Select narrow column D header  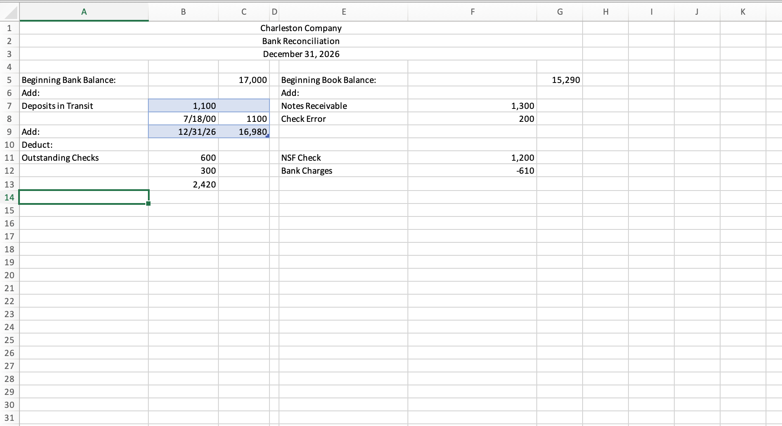coord(274,12)
